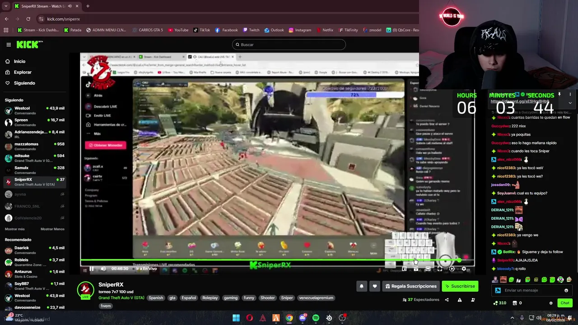The image size is (578, 325).
Task: Expand following list with Mostrar más
Action: [15, 229]
